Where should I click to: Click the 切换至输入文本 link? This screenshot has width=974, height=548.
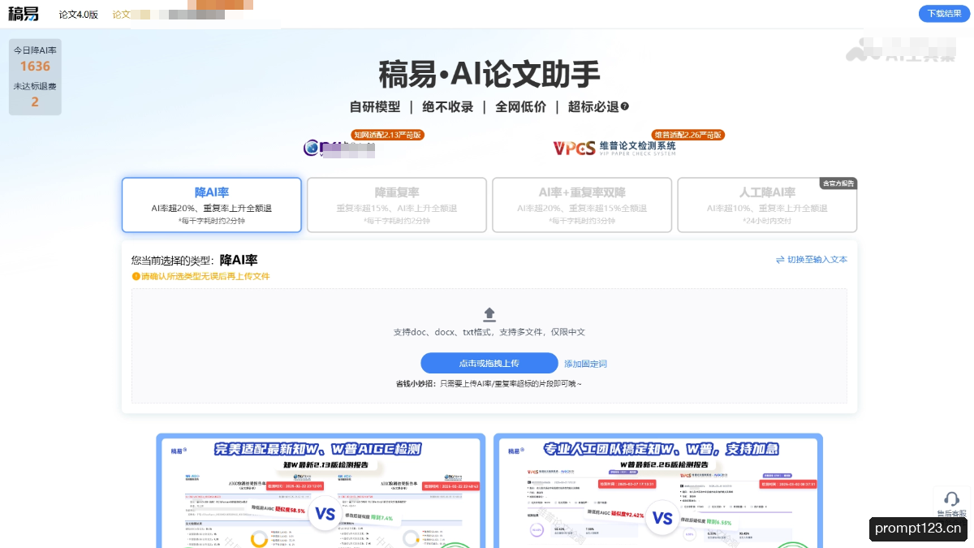pos(817,260)
